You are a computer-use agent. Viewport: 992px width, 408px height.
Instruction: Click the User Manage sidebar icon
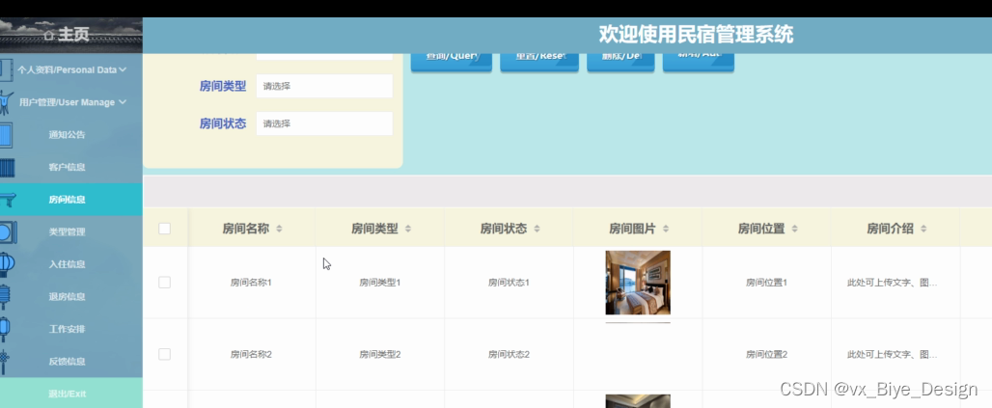[x=7, y=102]
